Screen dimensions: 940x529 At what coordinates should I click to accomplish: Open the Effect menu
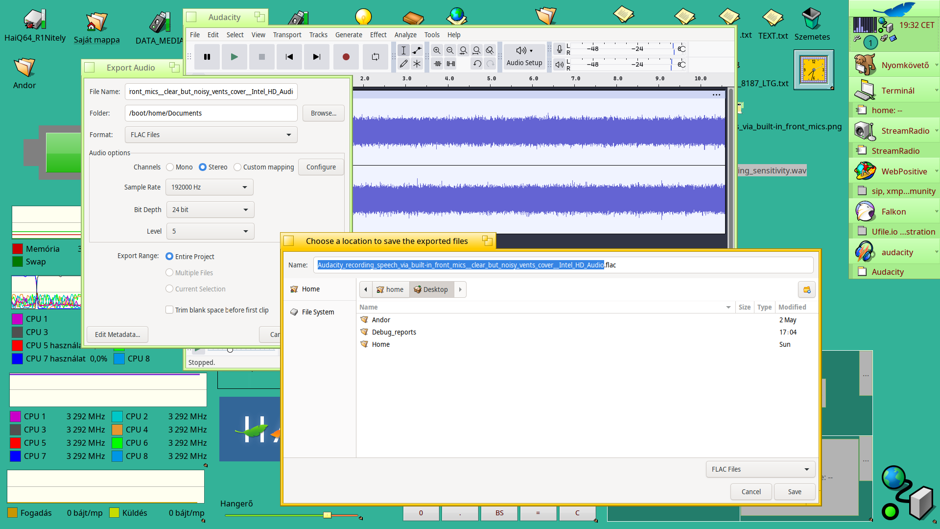[x=378, y=35]
